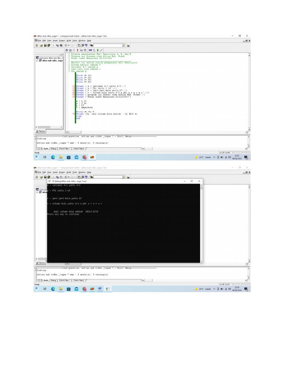
Task: Click editor vertical scrollbar up arrow, code-editor screenshot
Action: coord(249,55)
